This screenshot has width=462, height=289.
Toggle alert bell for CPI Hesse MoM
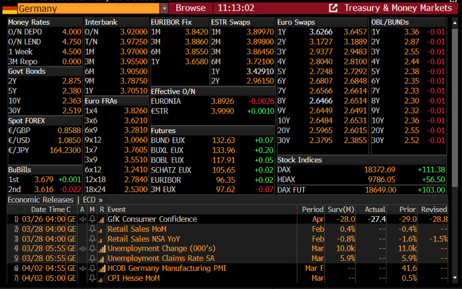point(92,278)
